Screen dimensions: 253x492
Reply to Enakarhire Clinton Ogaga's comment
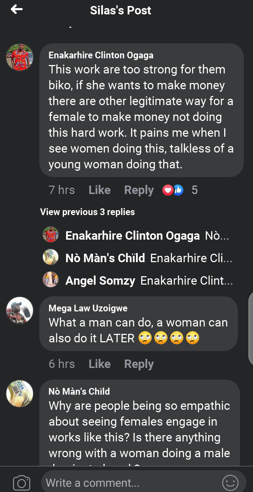coord(139,190)
